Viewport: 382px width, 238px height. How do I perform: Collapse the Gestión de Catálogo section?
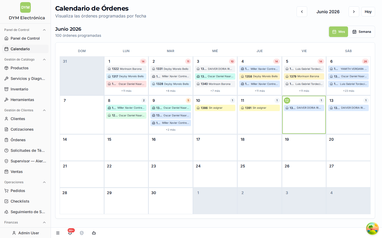click(44, 59)
